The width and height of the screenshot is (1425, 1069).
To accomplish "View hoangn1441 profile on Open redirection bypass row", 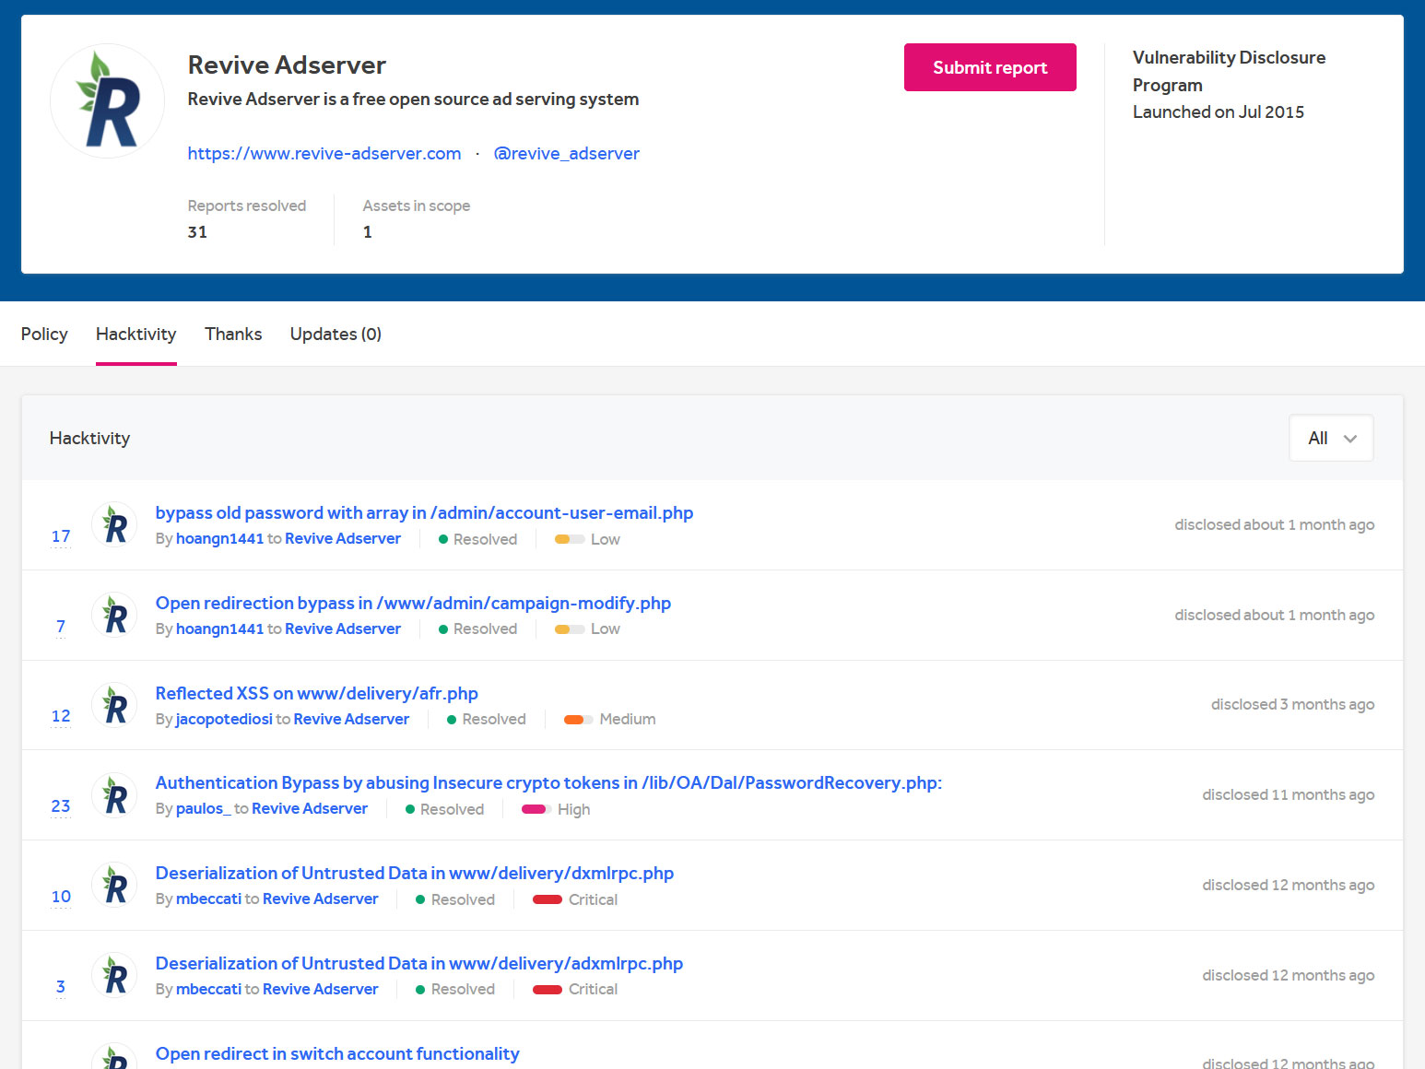I will coord(219,628).
